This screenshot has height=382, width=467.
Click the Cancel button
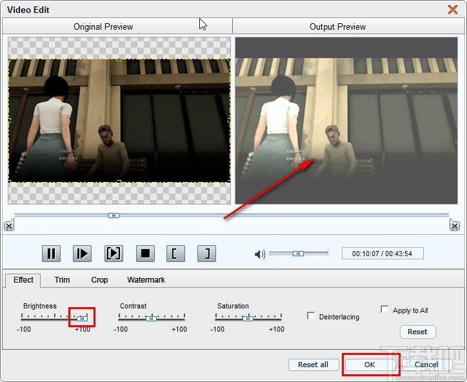pyautogui.click(x=426, y=365)
